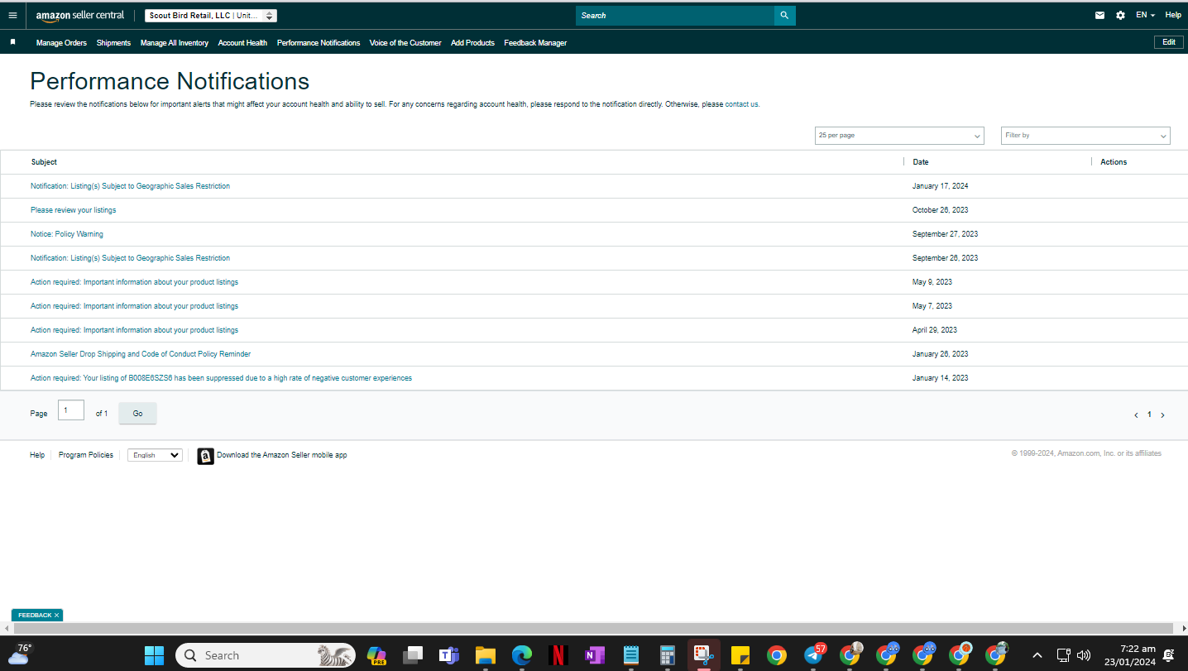The image size is (1188, 671).
Task: Show hidden system tray icons
Action: [1037, 655]
